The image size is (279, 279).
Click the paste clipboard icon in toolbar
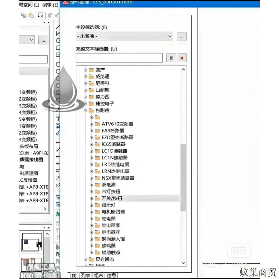pos(31,15)
